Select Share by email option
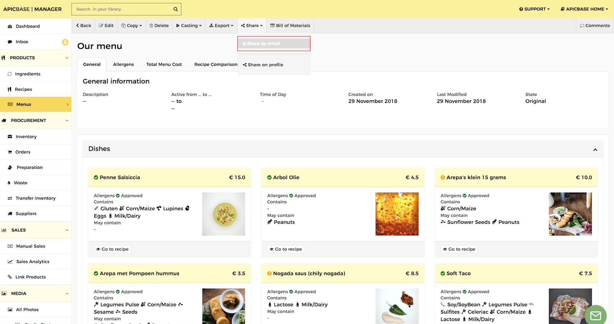Viewport: 614px width, 324px height. coord(274,43)
